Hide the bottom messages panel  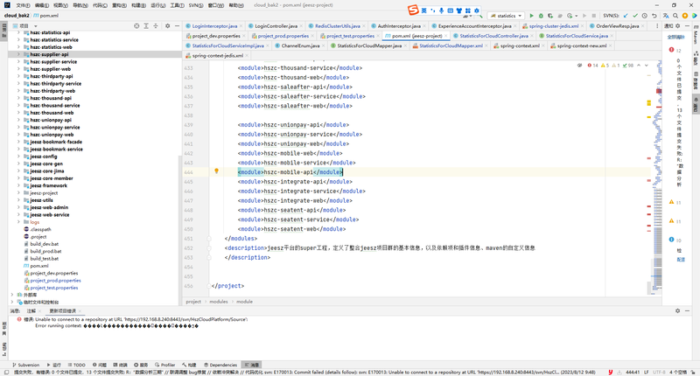[688, 311]
